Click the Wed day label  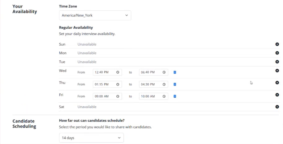[63, 71]
